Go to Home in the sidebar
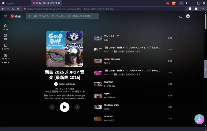Image resolution: width=207 pixels, height=131 pixels. (5, 27)
